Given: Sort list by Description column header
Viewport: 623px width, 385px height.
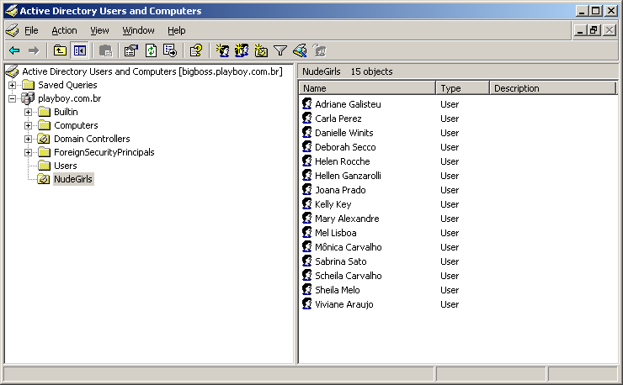Looking at the screenshot, I should click(x=552, y=88).
